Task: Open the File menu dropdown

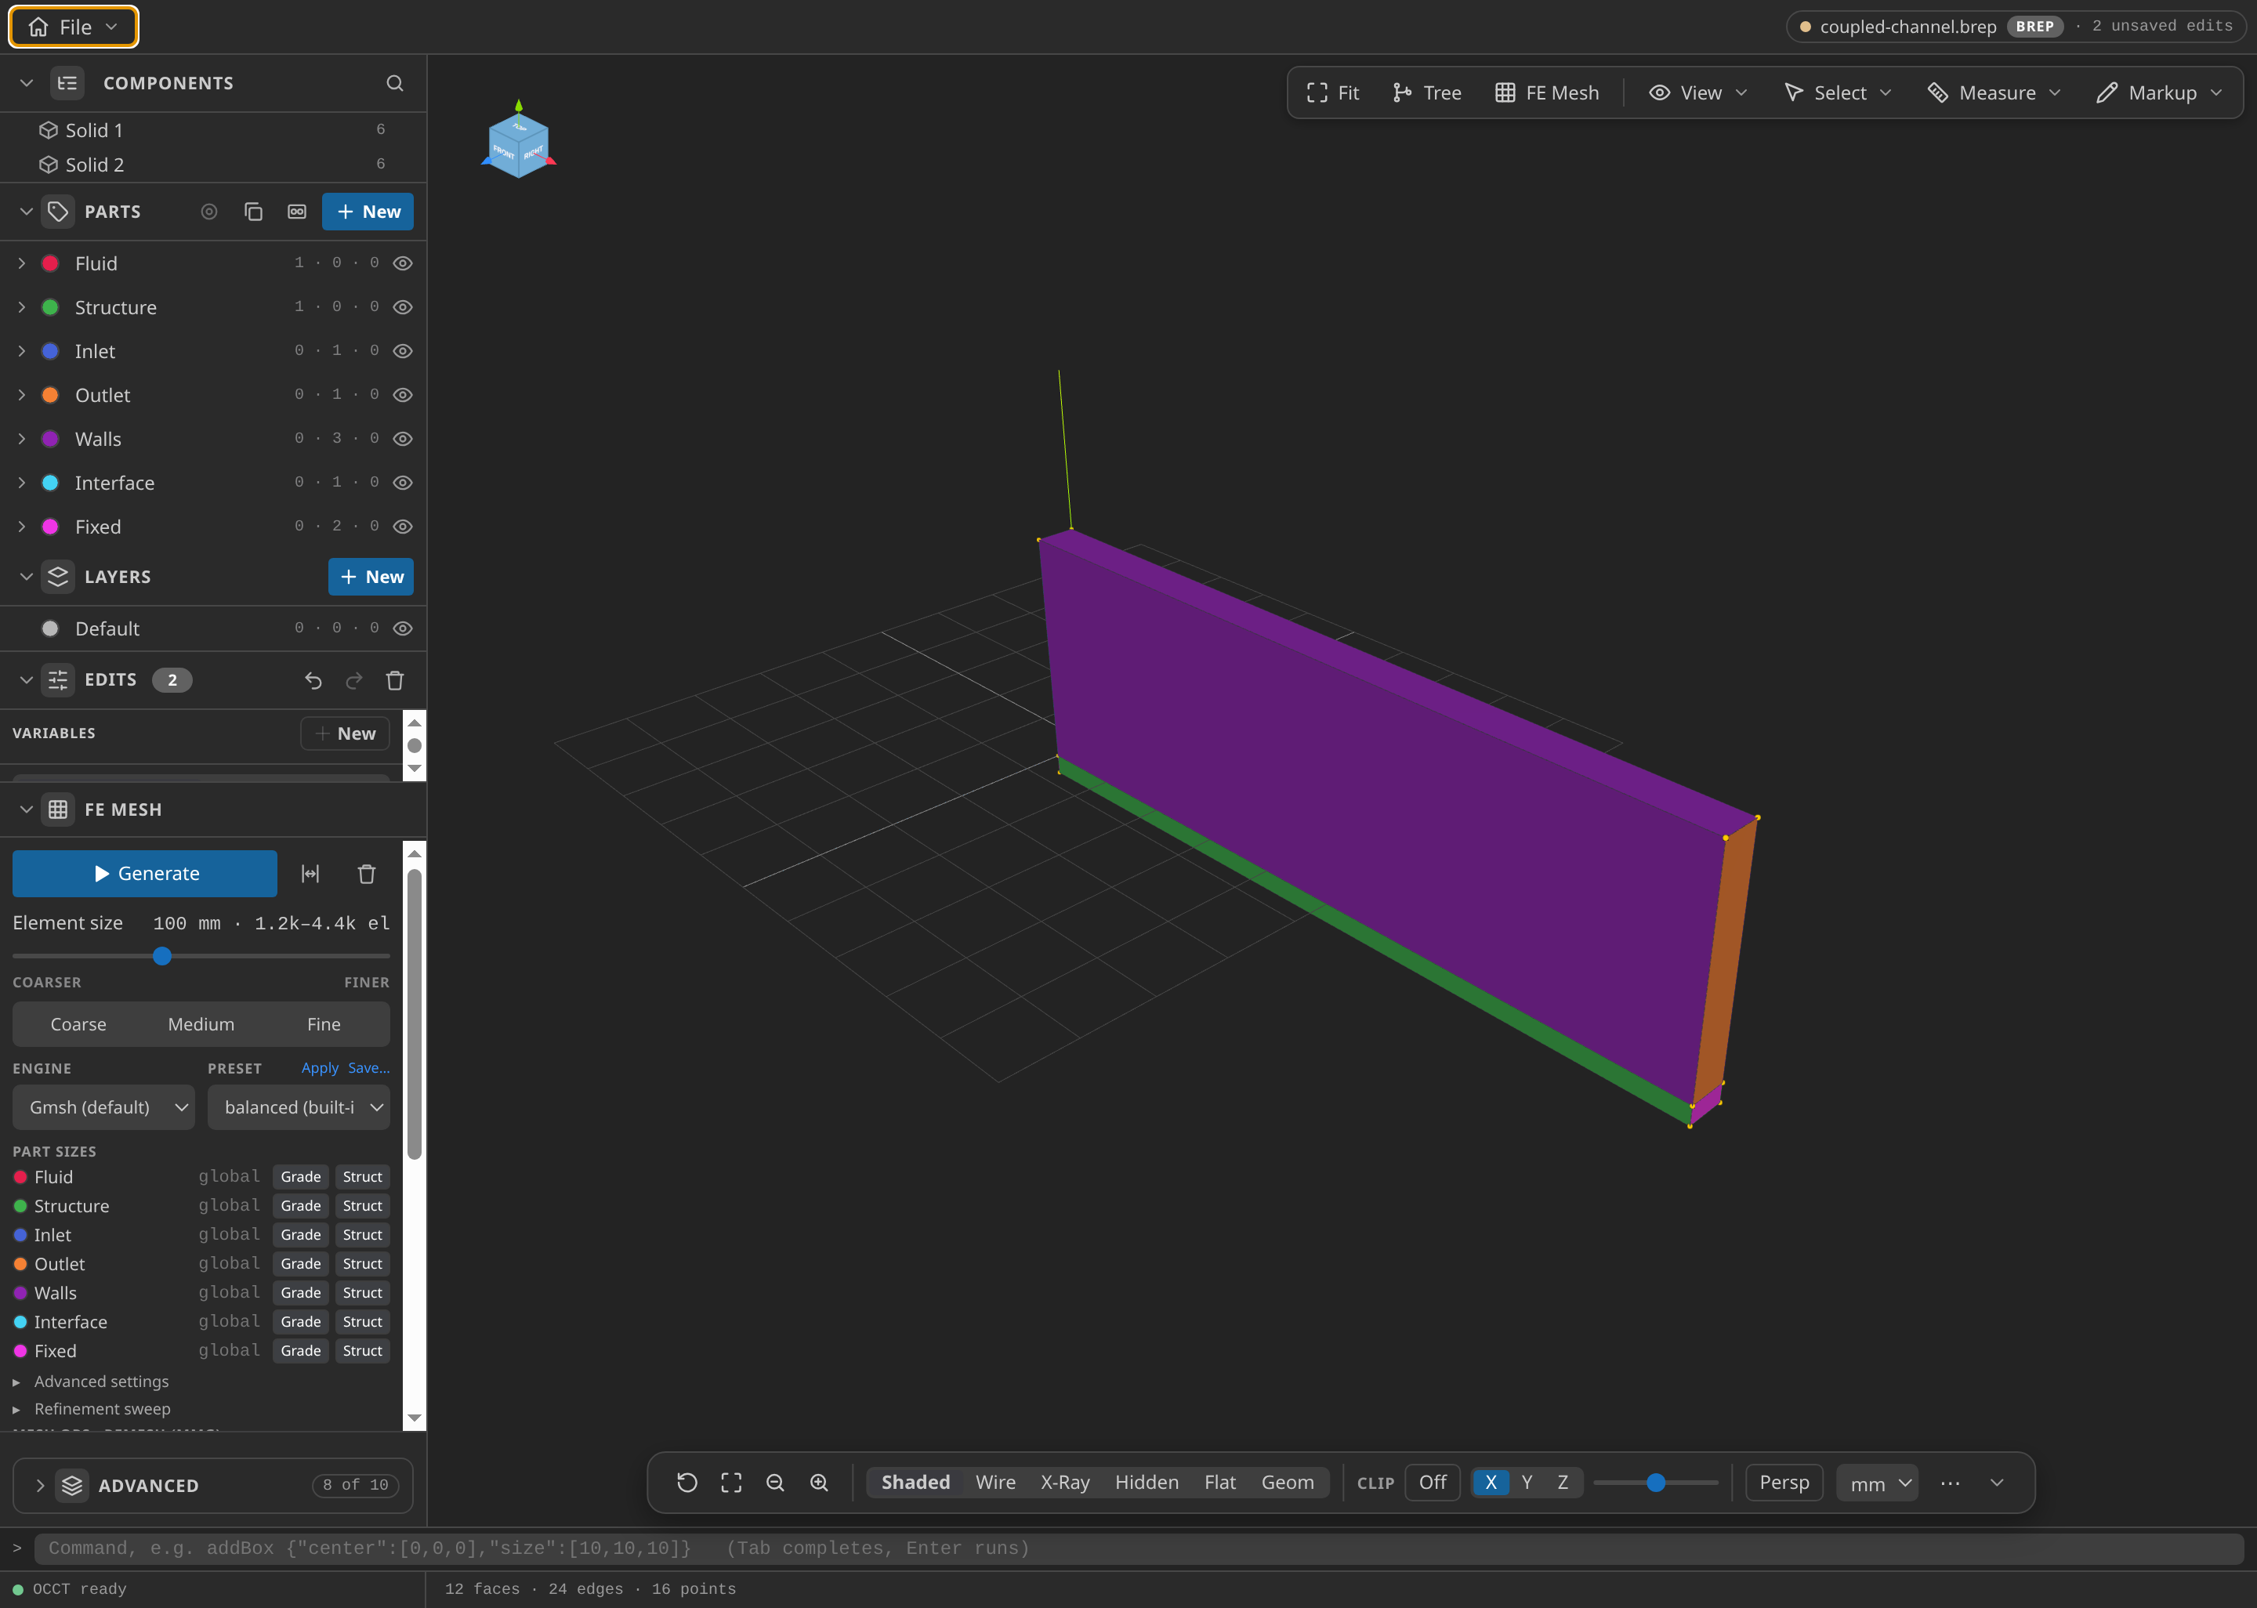Action: click(x=73, y=27)
